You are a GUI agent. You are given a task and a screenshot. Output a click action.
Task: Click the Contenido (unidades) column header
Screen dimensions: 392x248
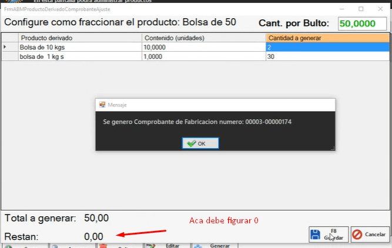coord(203,38)
